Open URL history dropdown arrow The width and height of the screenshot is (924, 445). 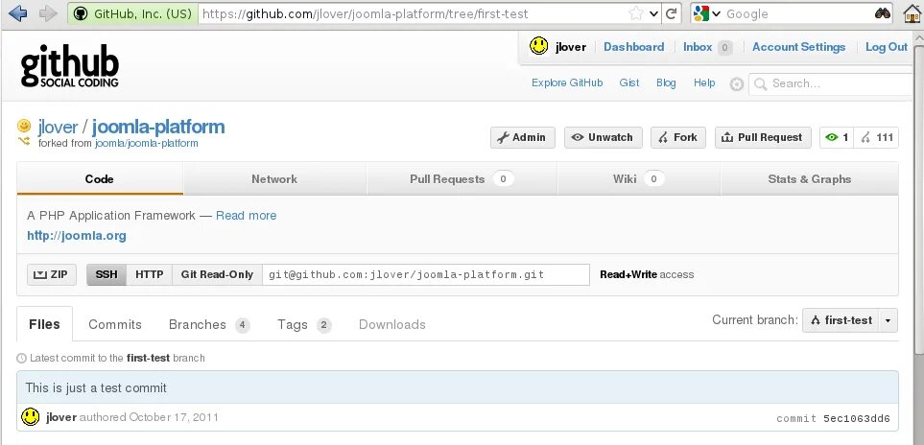click(653, 14)
